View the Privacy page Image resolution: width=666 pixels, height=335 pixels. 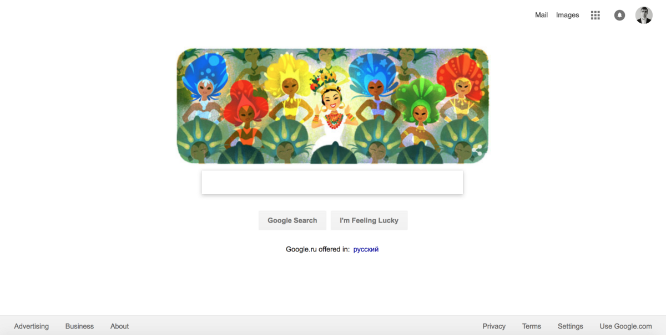[494, 326]
